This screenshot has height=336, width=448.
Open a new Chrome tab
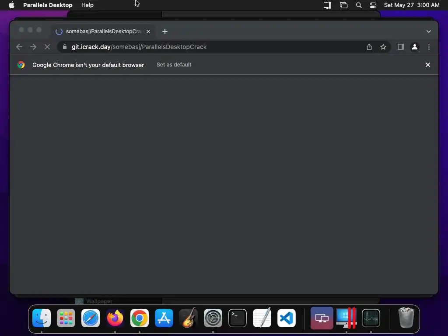click(165, 31)
